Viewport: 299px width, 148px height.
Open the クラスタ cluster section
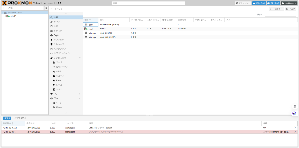tap(58, 31)
